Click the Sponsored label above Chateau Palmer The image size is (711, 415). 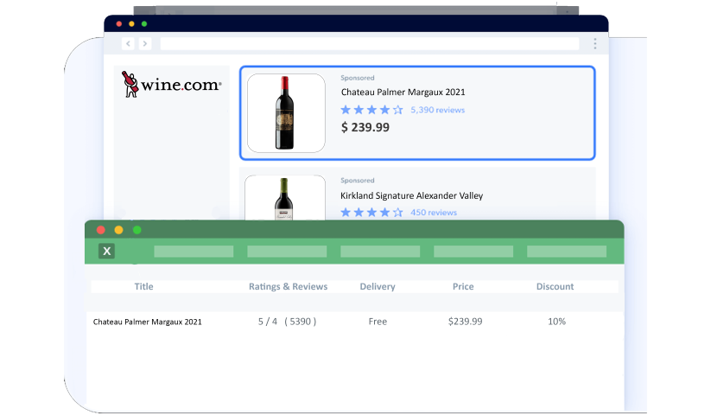[358, 78]
